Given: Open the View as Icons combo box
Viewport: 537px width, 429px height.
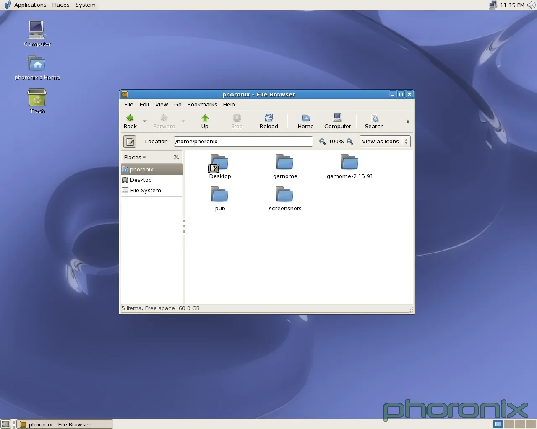Looking at the screenshot, I should click(x=385, y=142).
